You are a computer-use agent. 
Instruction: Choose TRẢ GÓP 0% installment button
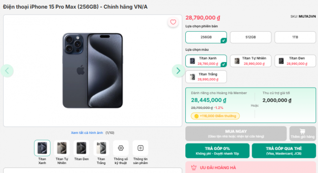pos(217,151)
